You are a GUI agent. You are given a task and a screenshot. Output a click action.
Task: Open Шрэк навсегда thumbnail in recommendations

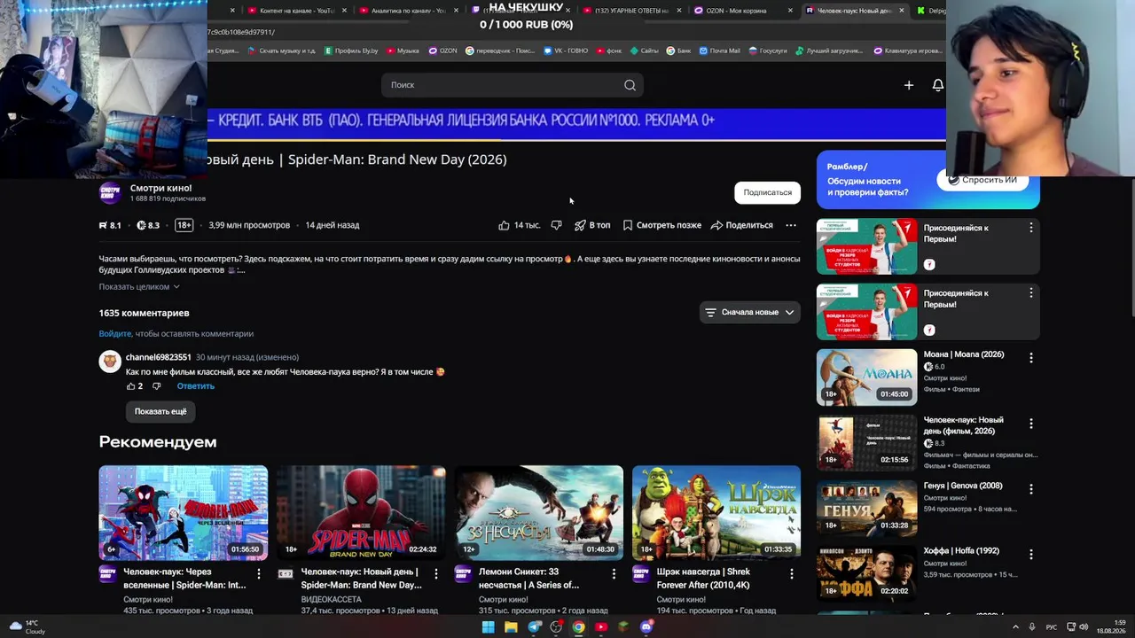(x=716, y=513)
